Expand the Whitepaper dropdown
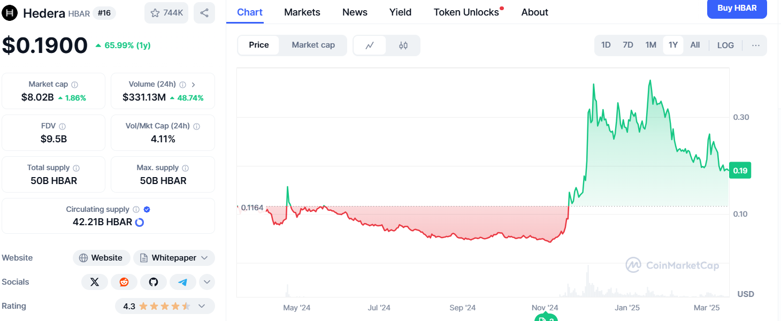The width and height of the screenshot is (781, 321). click(x=174, y=258)
